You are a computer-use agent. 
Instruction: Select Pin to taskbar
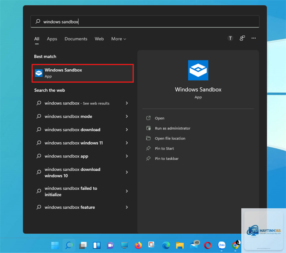pos(167,159)
